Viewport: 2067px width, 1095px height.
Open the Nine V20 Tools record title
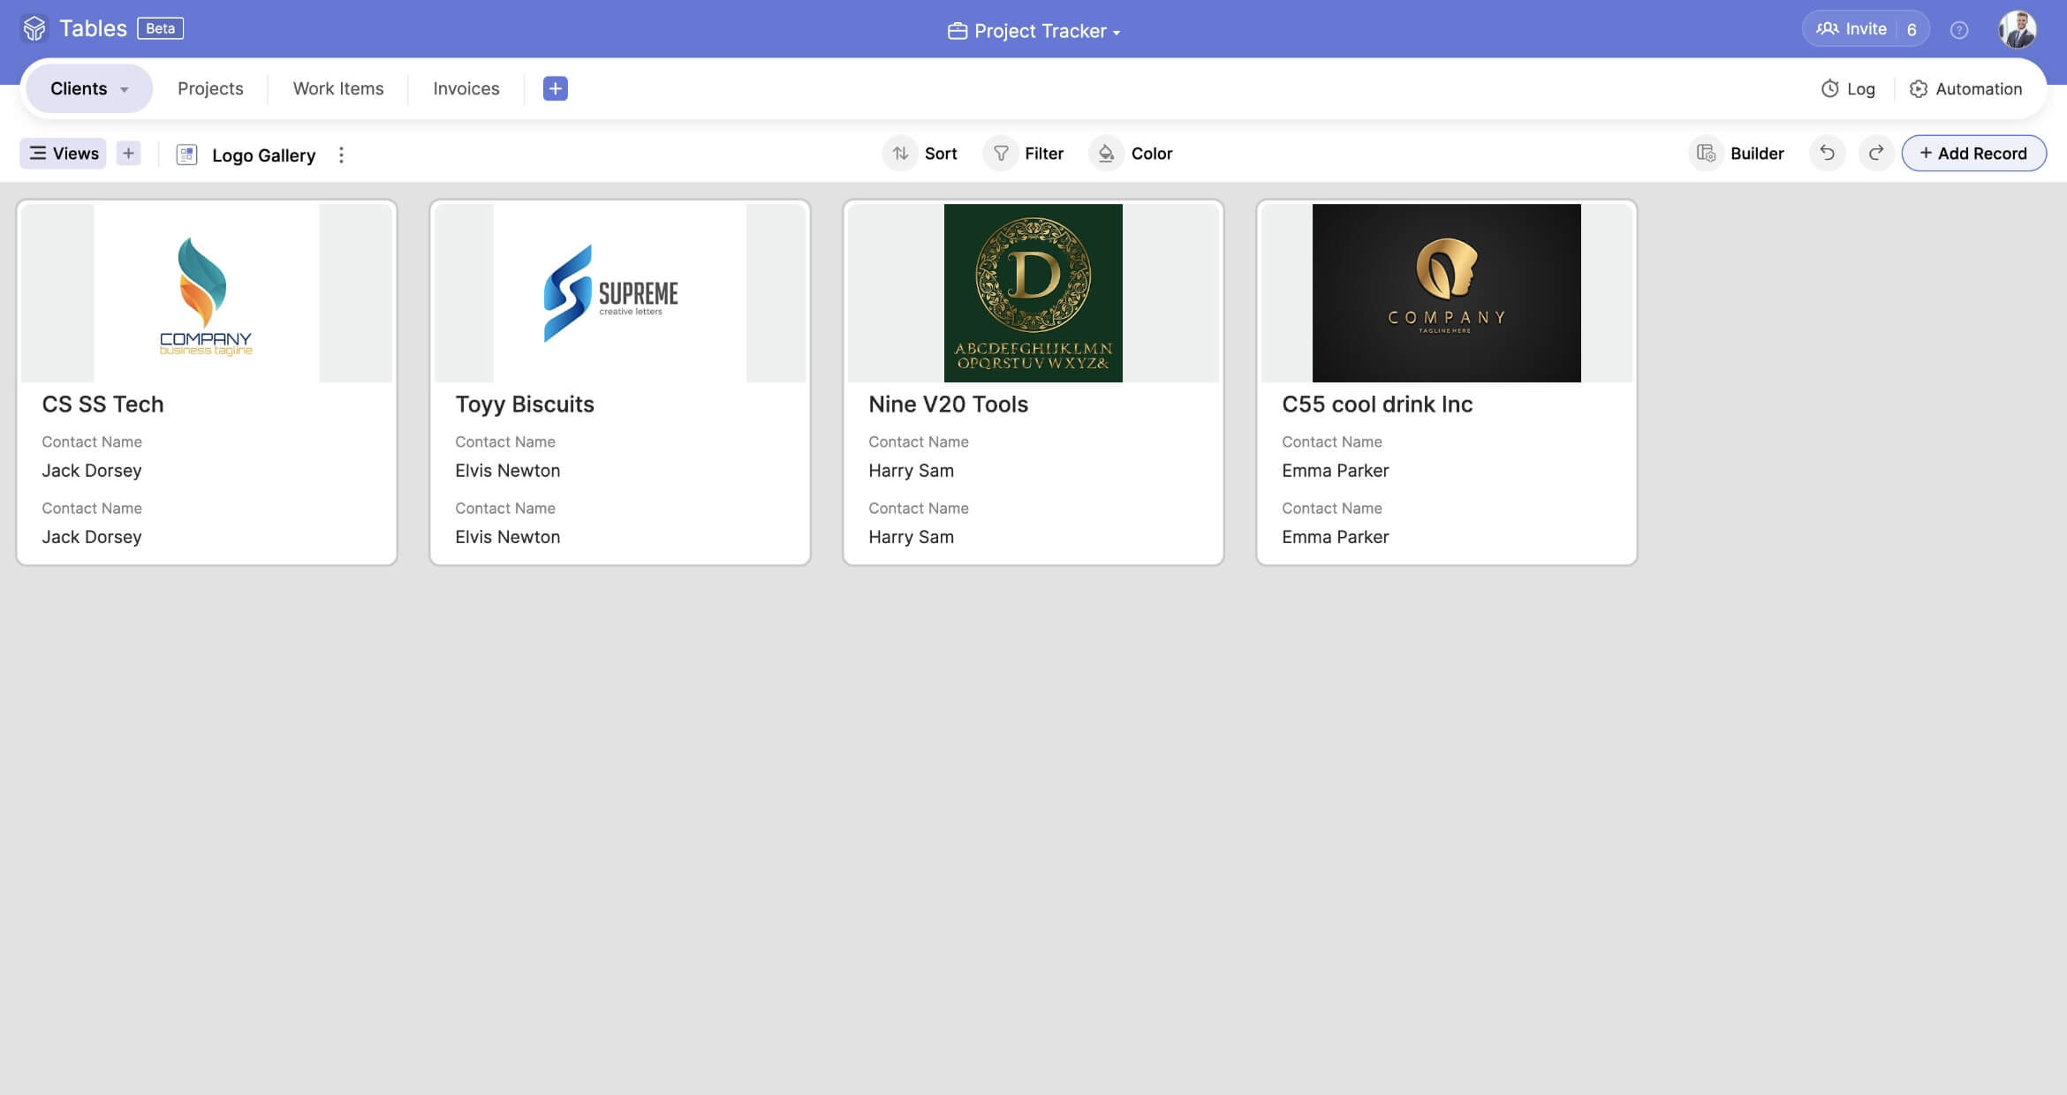point(949,404)
